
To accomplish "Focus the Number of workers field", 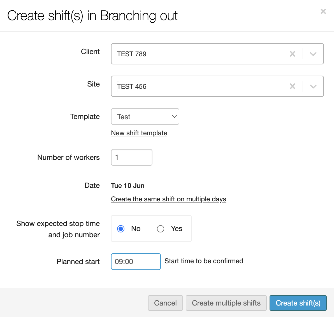I will (131, 157).
